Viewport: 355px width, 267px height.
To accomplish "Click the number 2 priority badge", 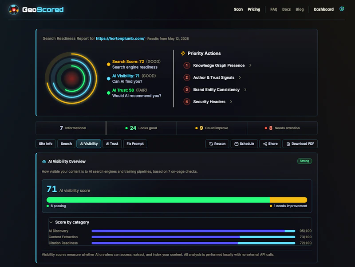I will coord(186,77).
